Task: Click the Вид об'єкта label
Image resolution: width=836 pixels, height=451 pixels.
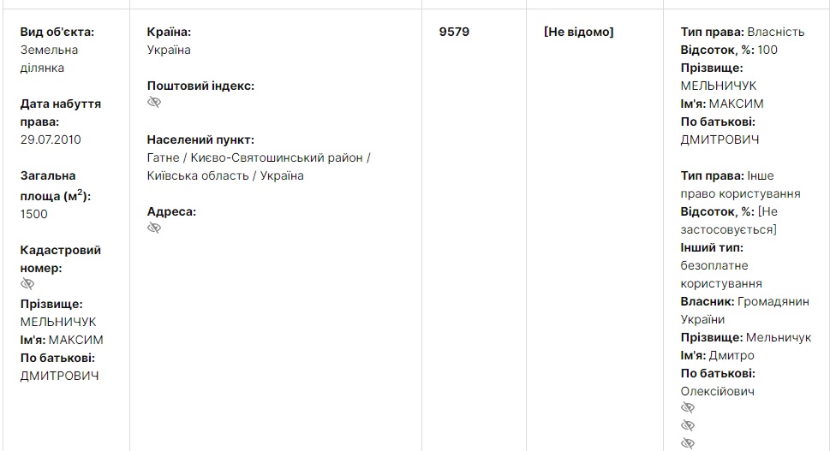Action: (x=57, y=33)
